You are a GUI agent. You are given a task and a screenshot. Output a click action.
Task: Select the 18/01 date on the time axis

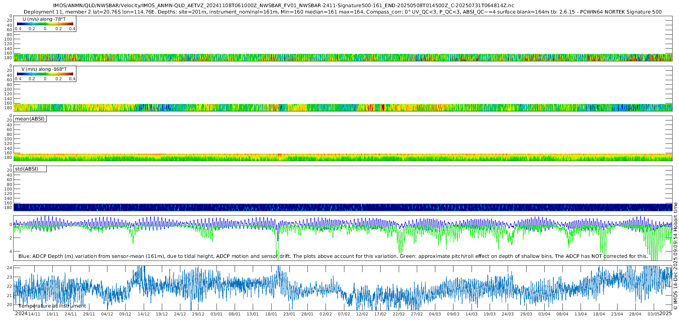[271, 314]
